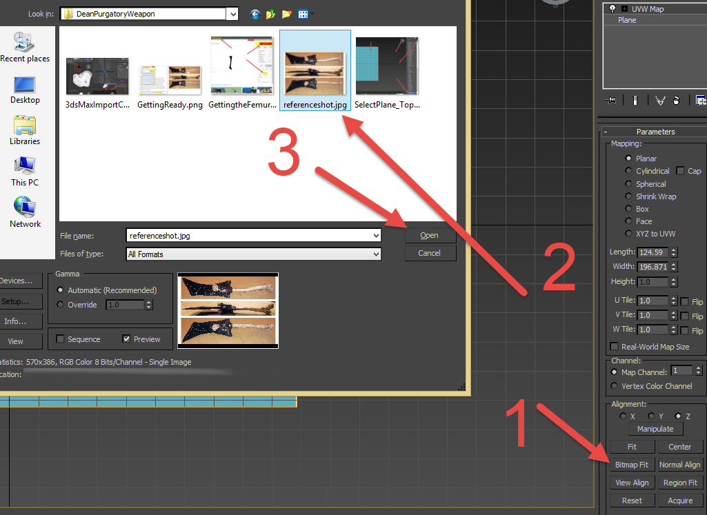This screenshot has height=515, width=707.
Task: Select Planar mapping type
Action: tap(628, 158)
